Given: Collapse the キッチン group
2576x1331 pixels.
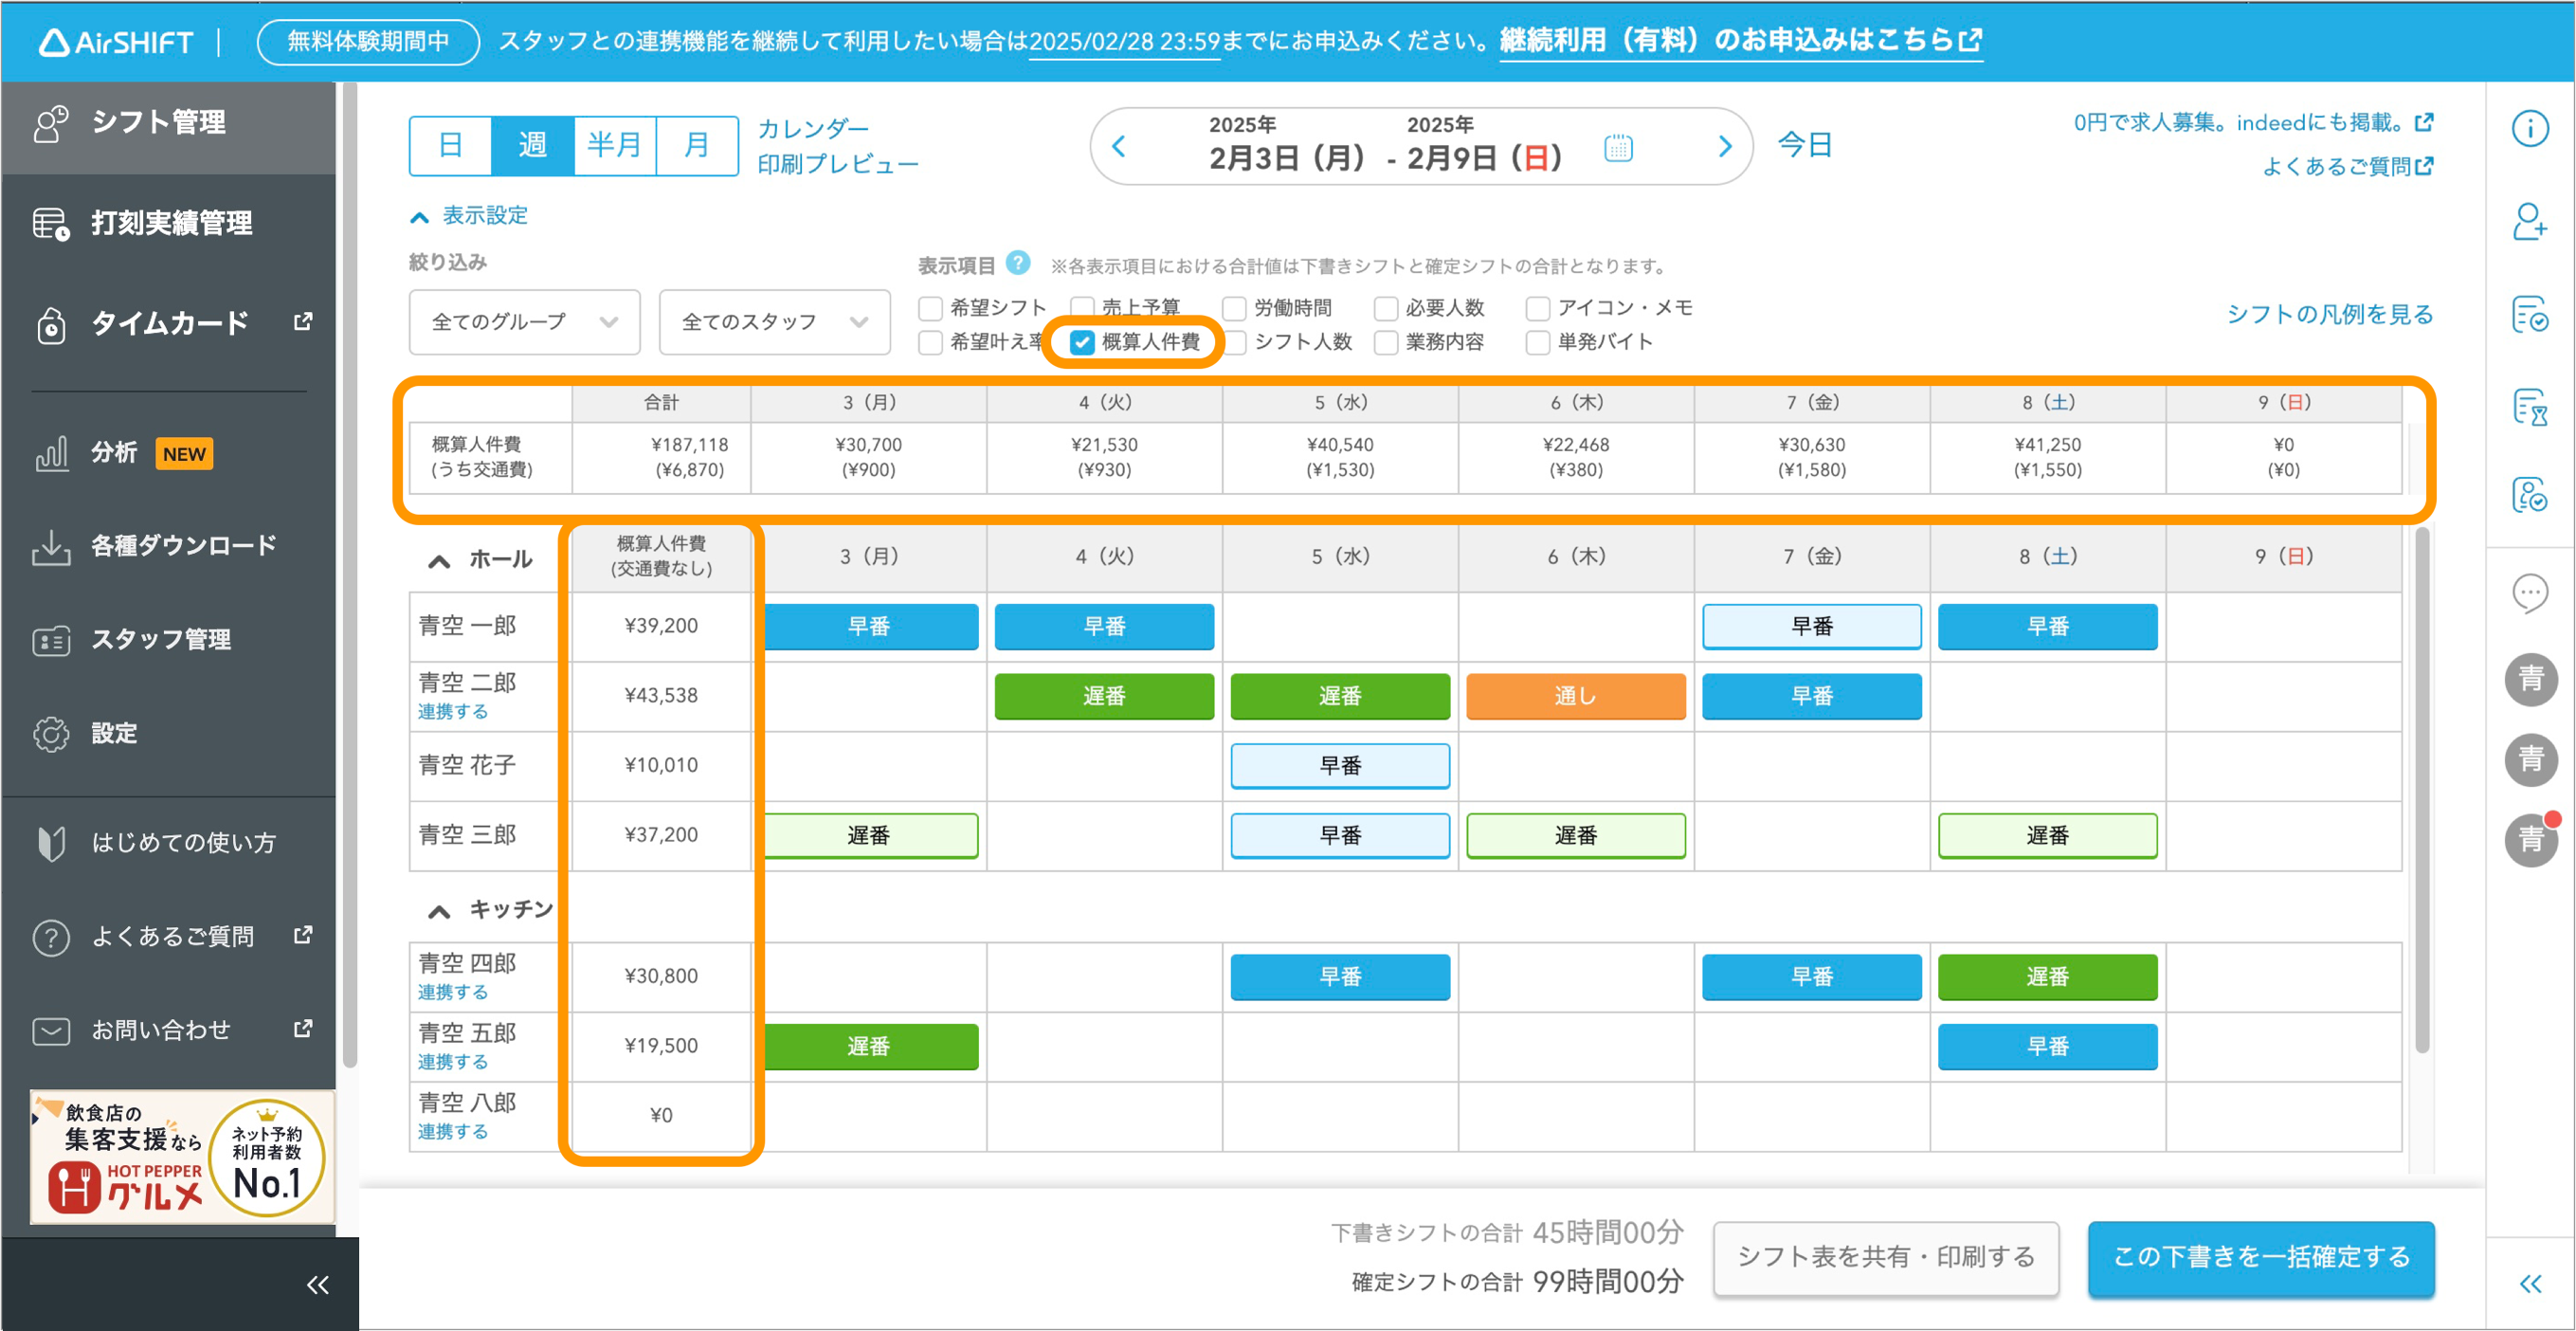Looking at the screenshot, I should [439, 910].
